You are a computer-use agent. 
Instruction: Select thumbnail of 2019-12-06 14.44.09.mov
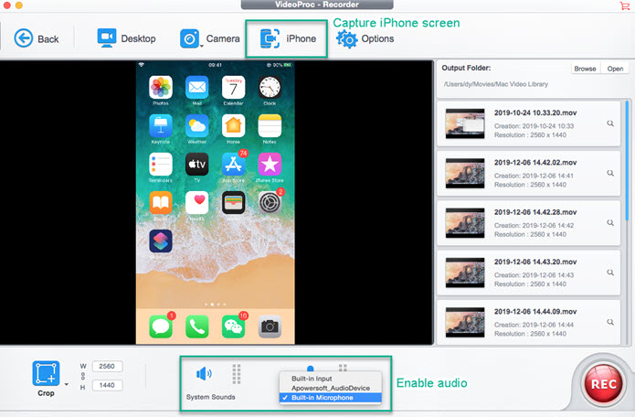point(465,322)
